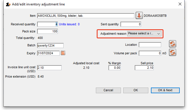Select the Received quantity field
This screenshot has width=188, height=110.
click(x=48, y=24)
